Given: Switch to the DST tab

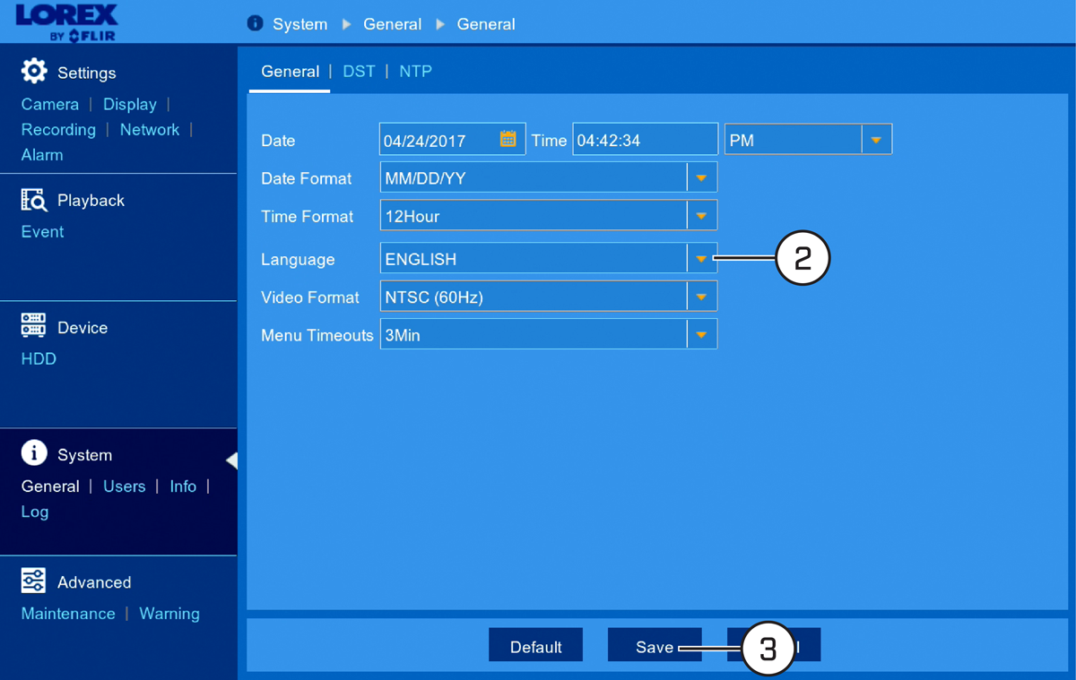Looking at the screenshot, I should (x=359, y=72).
